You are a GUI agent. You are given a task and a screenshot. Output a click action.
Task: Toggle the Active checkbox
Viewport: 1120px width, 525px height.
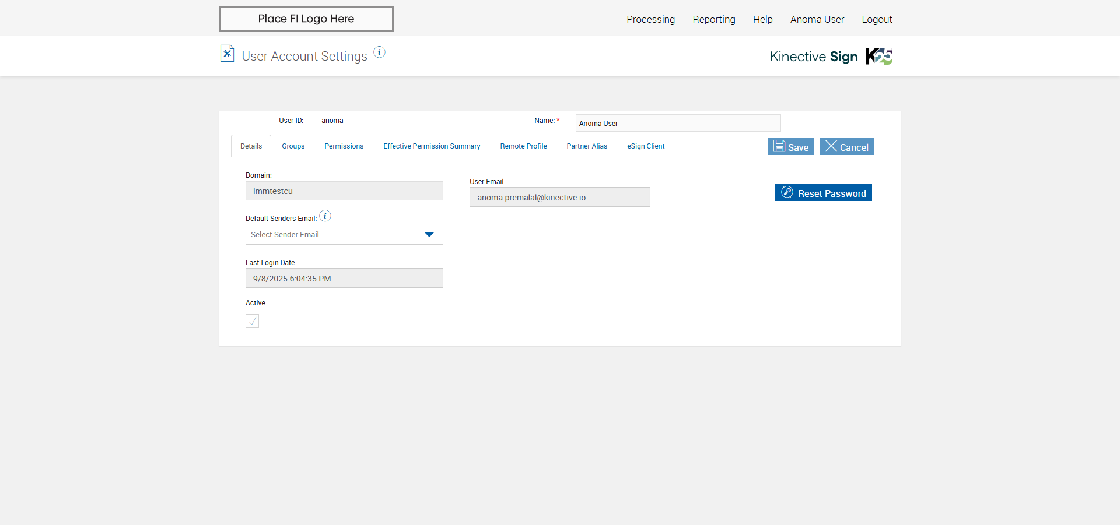(x=252, y=321)
